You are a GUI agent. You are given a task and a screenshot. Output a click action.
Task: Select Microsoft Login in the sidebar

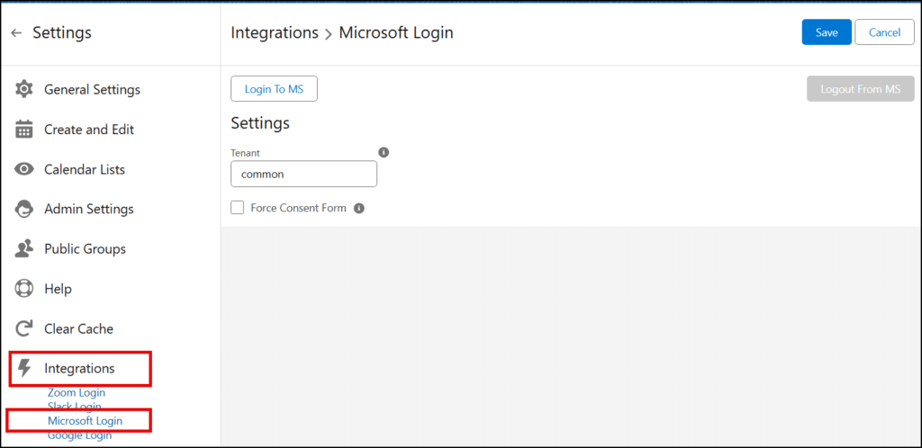click(85, 420)
